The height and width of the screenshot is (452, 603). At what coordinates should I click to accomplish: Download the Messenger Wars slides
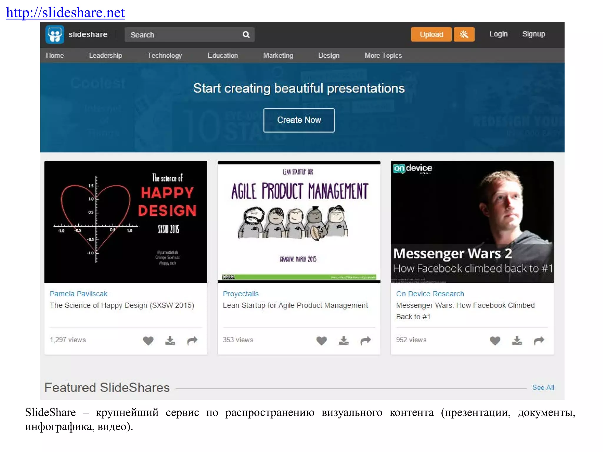517,340
